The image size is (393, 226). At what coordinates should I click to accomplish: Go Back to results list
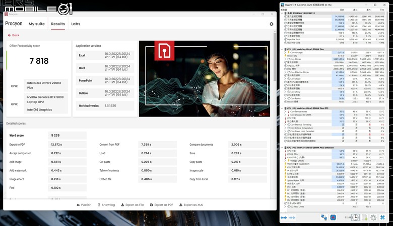coord(14,35)
